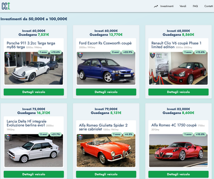Open Dettagli veicolo for Renault Clio V6
214x179 pixels.
click(x=178, y=92)
